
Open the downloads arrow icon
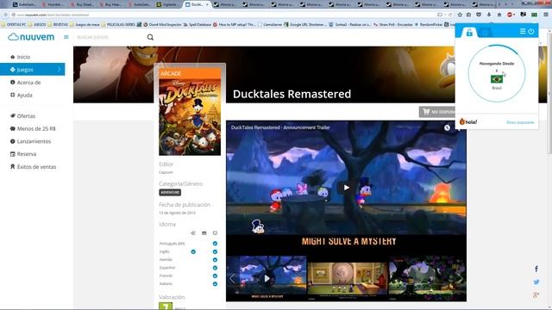point(489,15)
